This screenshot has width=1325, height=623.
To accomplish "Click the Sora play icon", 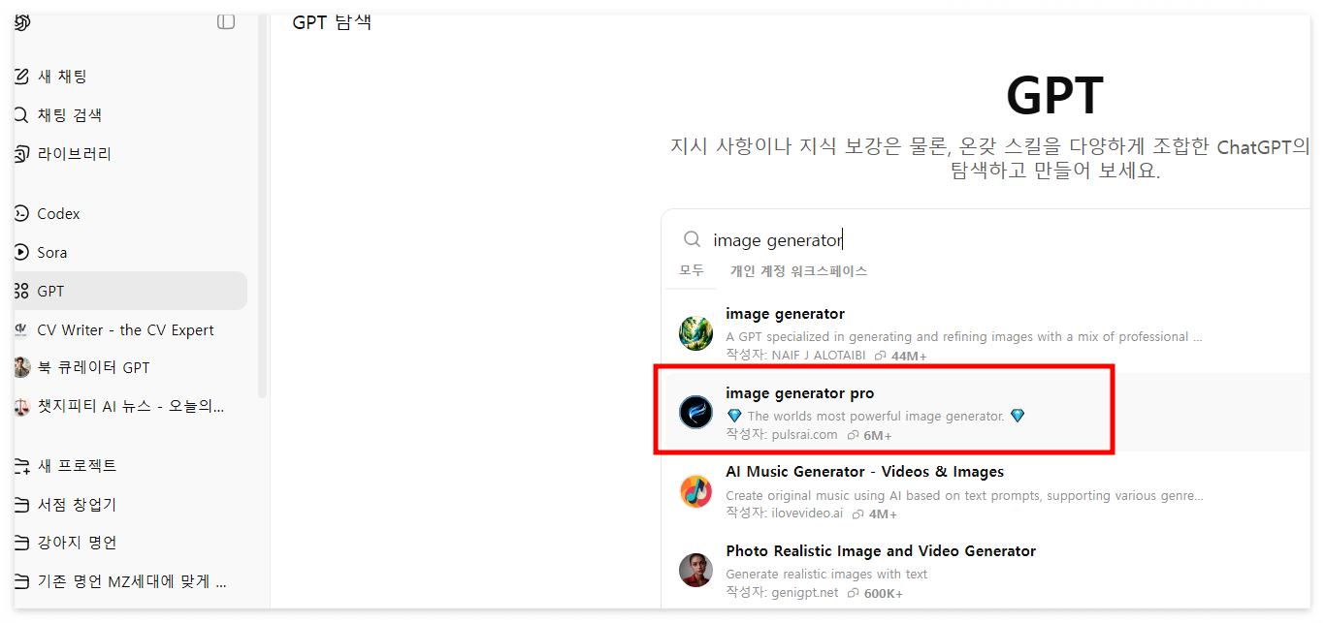I will click(x=21, y=253).
